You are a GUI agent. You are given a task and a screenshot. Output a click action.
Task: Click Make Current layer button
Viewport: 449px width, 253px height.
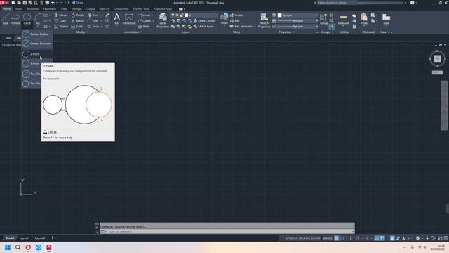click(x=204, y=21)
